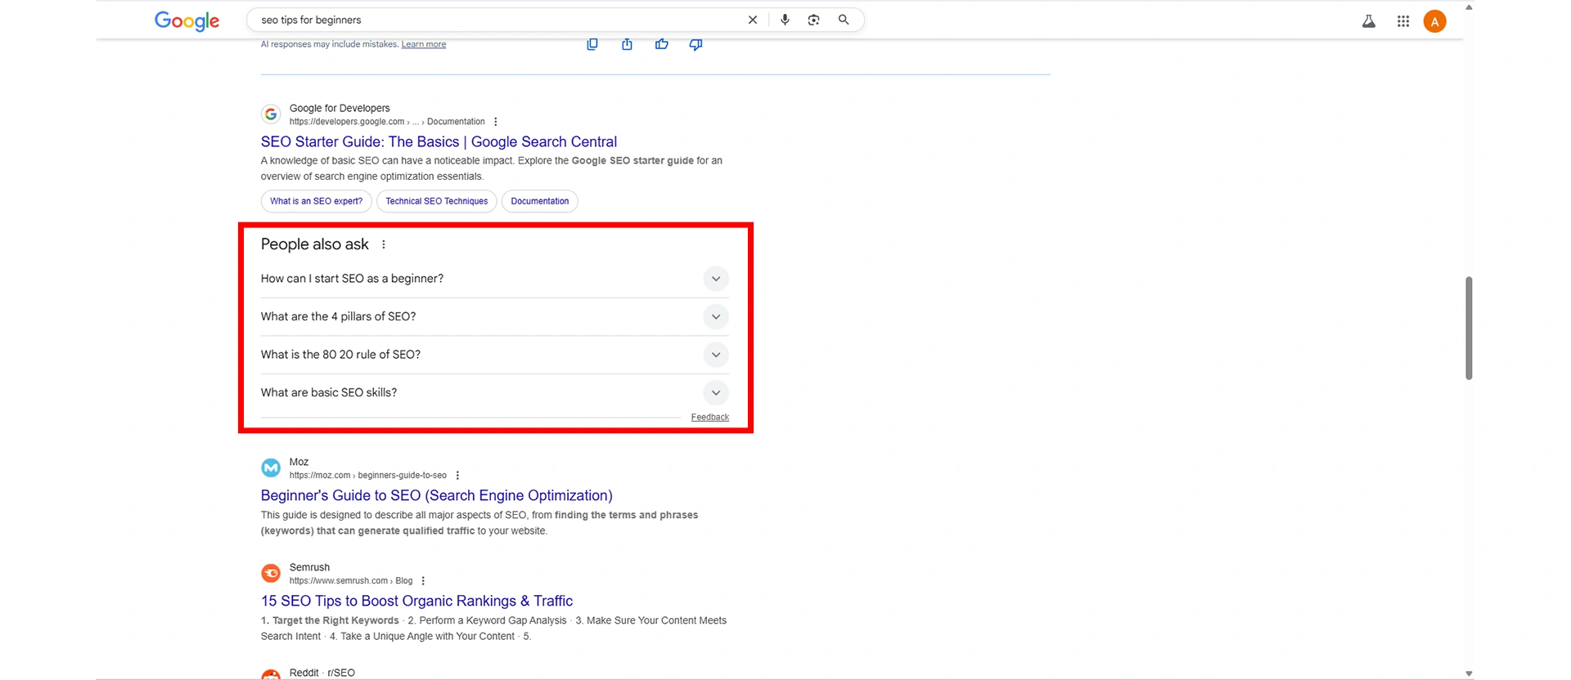Viewport: 1571px width, 680px height.
Task: Click the scrollbar up arrow
Action: coord(1469,7)
